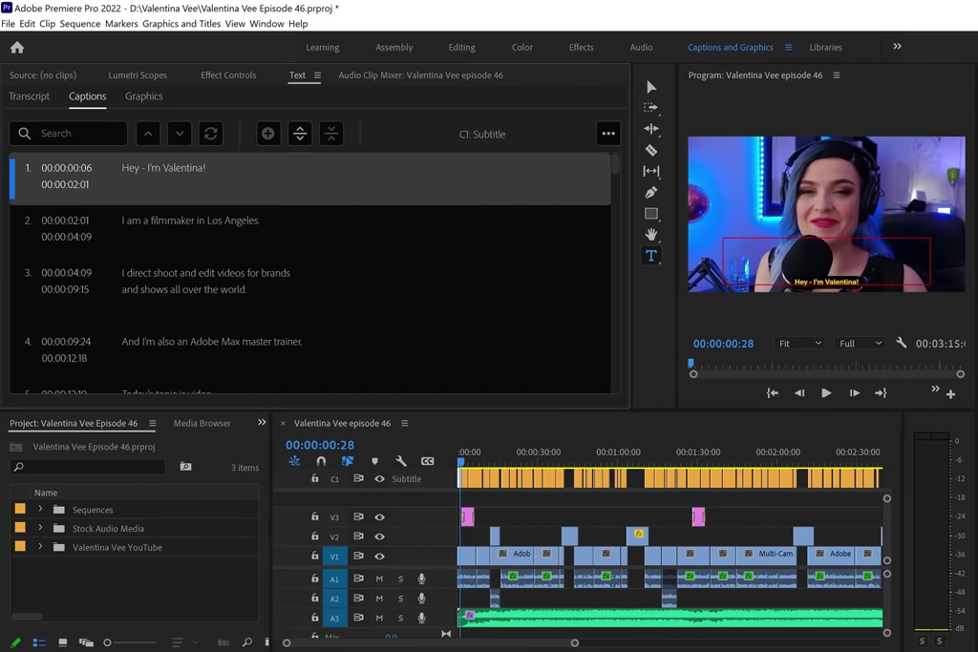This screenshot has width=978, height=652.
Task: Select the Pen tool
Action: (651, 193)
